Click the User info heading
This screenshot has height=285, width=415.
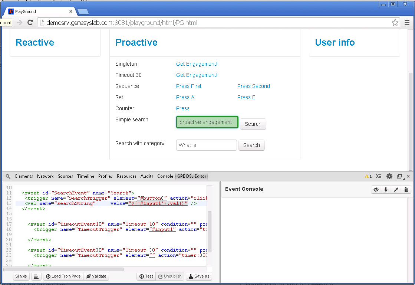click(x=335, y=42)
